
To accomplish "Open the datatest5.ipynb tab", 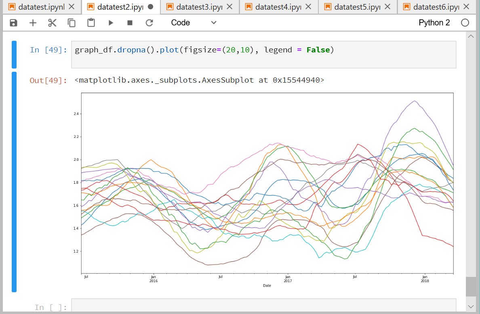I will (357, 7).
